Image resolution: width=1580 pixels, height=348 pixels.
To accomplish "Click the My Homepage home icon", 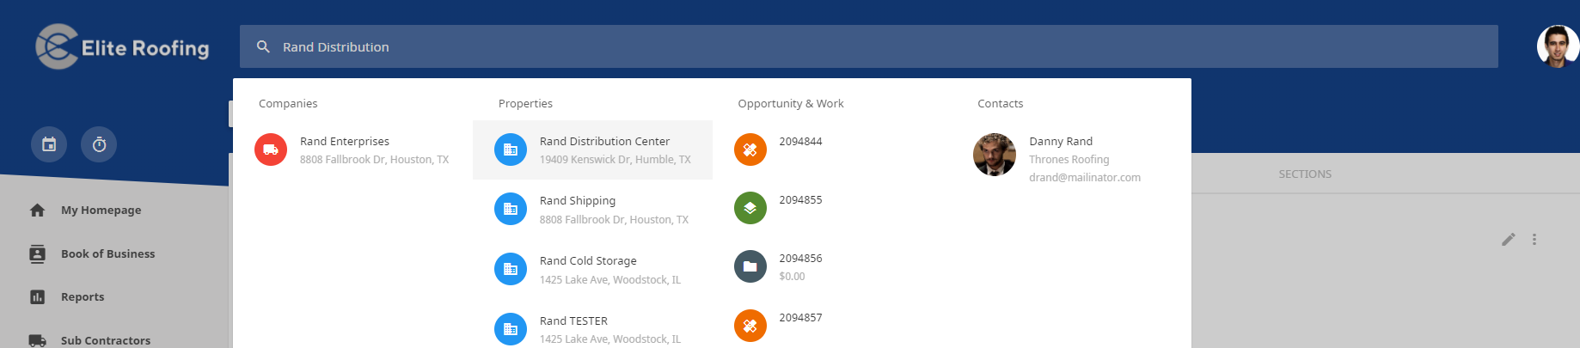I will pos(37,210).
